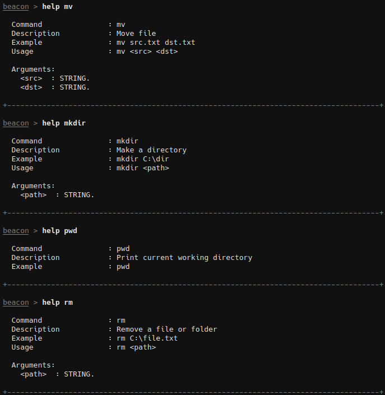385x395 pixels.
Task: Click the 'help pwd' command text
Action: point(60,230)
